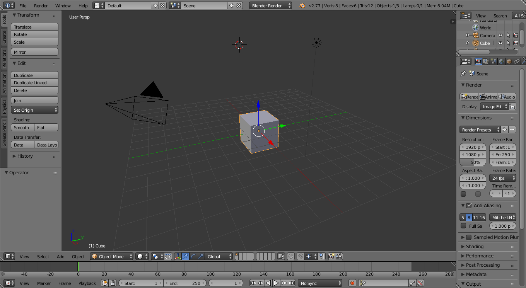Click the Smooth shading button
The width and height of the screenshot is (526, 288).
pos(23,127)
